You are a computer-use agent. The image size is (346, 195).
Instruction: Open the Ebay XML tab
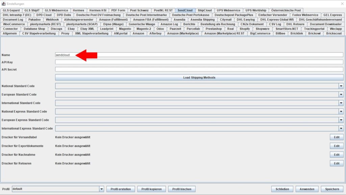(87, 29)
